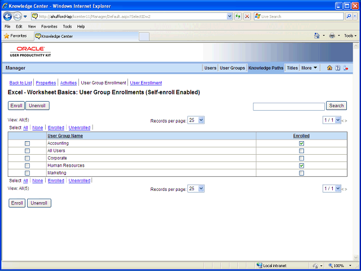Click the browser Home toolbar icon

[317, 36]
